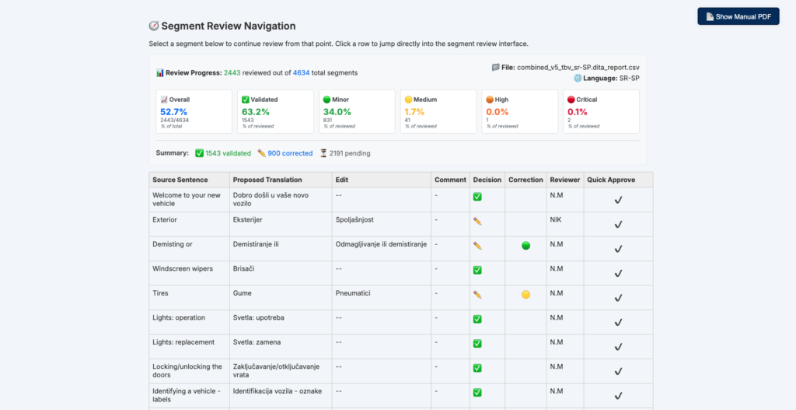
Task: Select the Critical 0.1% stat card
Action: (599, 111)
